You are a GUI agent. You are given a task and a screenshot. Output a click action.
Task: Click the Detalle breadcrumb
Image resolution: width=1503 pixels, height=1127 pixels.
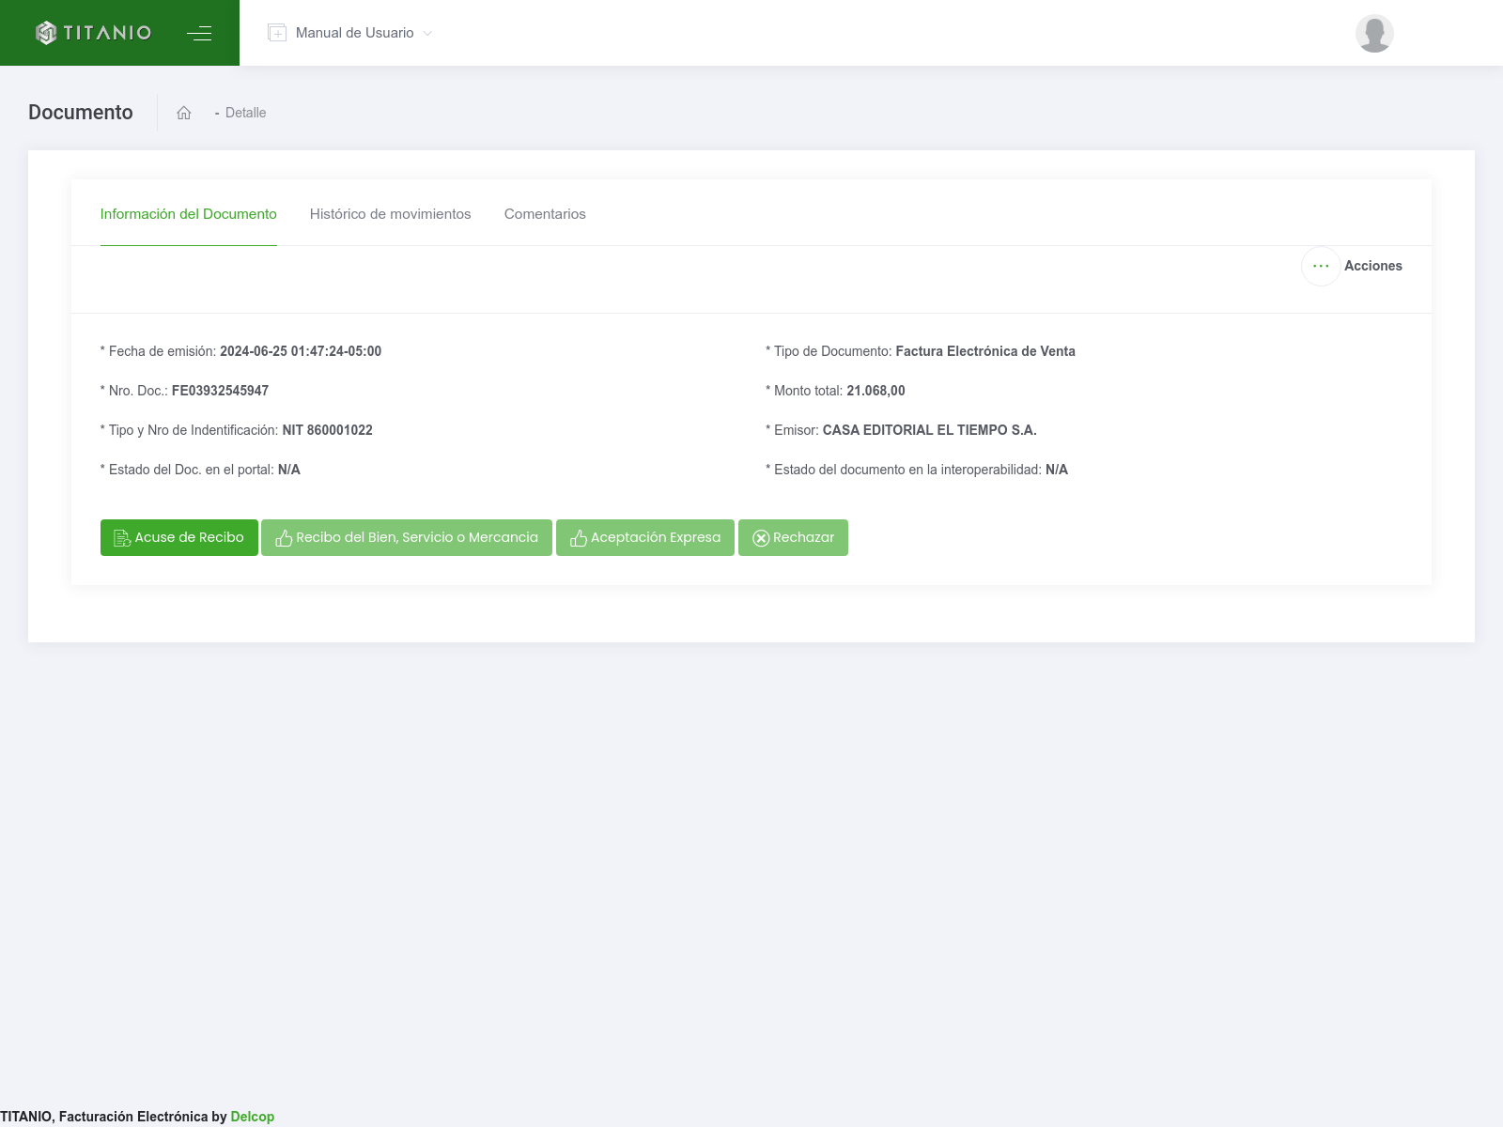coord(245,113)
